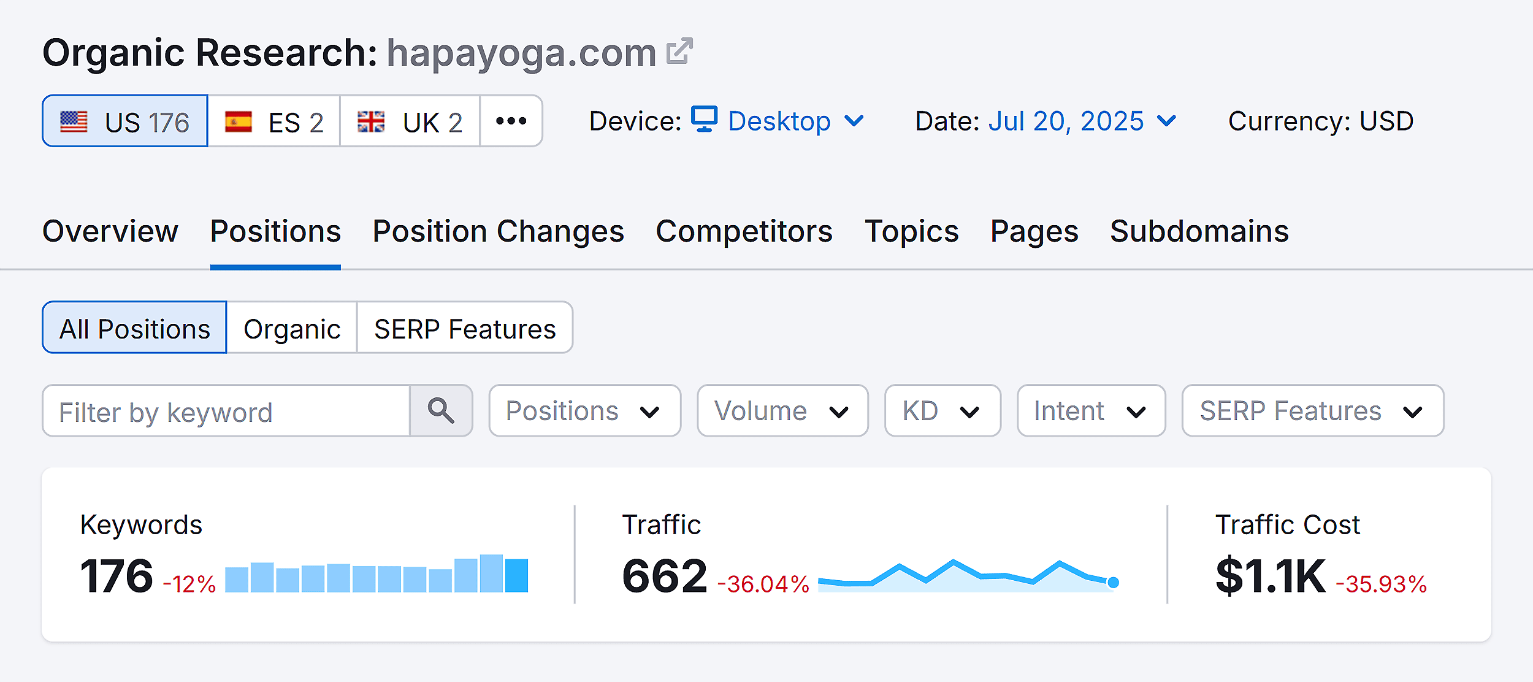
Task: Click the -12% keywords change
Action: [x=189, y=584]
